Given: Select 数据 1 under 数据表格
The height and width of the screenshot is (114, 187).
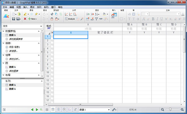Looking at the screenshot, I should 12,35.
